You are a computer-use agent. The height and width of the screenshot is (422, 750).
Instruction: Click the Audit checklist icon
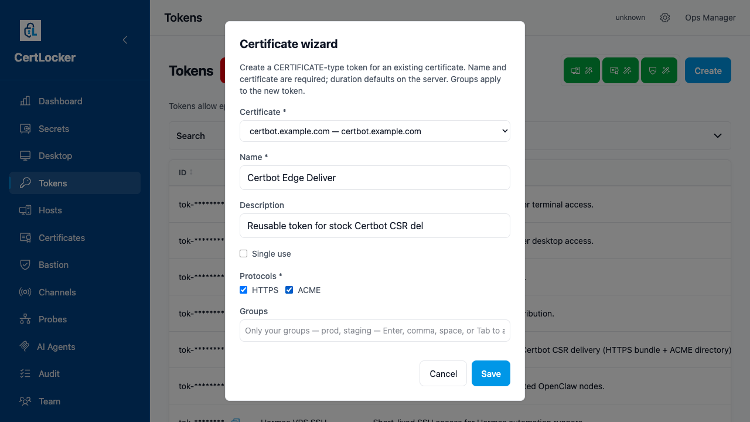pyautogui.click(x=25, y=374)
